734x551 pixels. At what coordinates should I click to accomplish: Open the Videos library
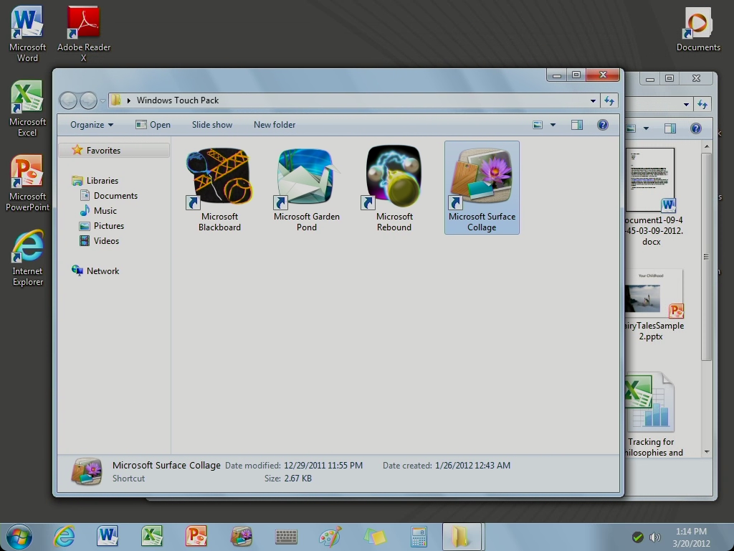coord(99,240)
